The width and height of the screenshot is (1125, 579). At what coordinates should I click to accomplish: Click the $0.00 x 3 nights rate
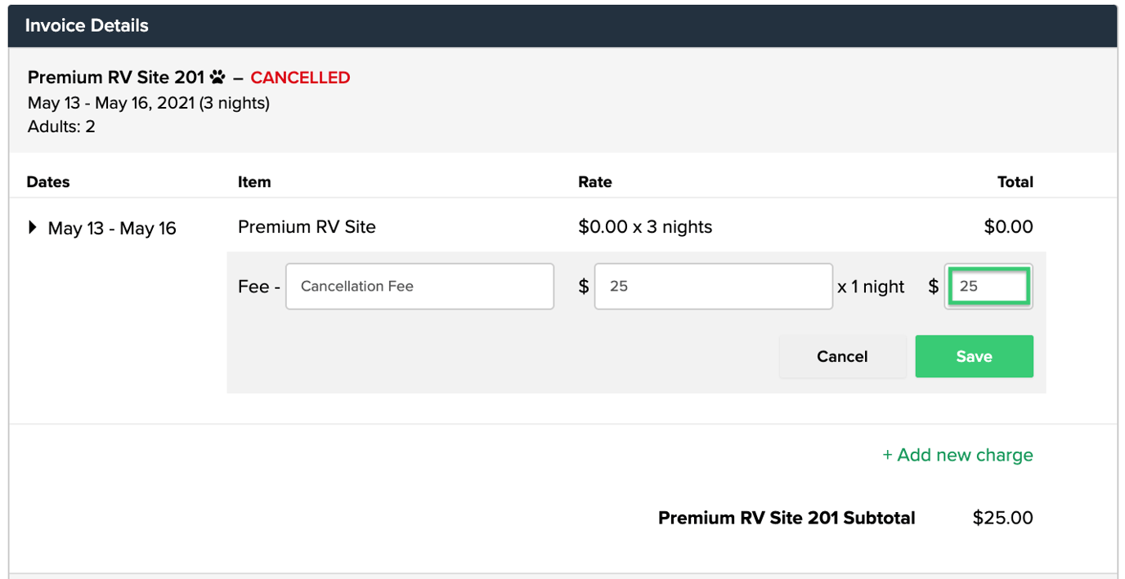click(644, 227)
